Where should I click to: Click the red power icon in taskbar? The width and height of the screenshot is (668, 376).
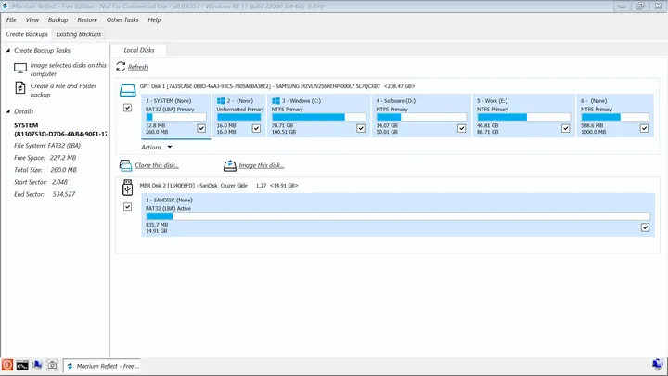pos(7,366)
